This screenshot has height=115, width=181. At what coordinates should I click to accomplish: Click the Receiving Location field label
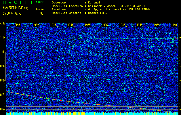67,6
